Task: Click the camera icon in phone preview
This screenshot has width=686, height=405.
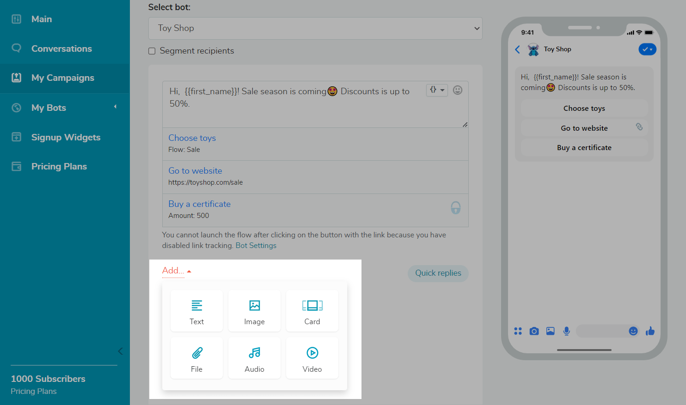Action: [x=534, y=331]
